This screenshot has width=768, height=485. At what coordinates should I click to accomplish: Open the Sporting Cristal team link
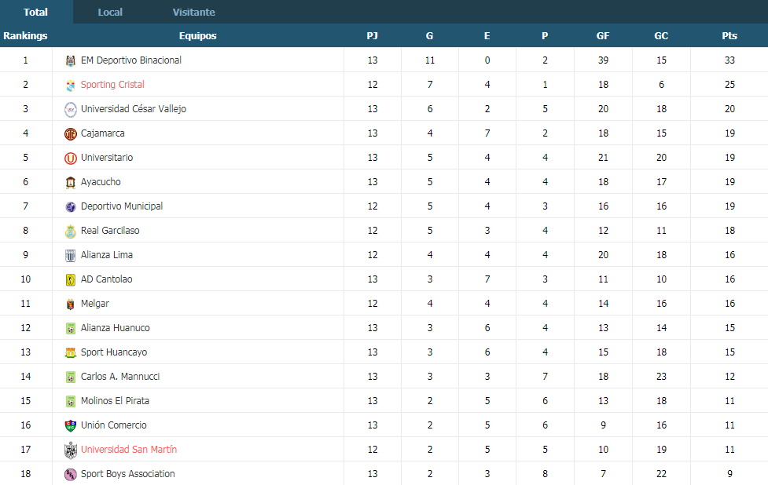[112, 85]
